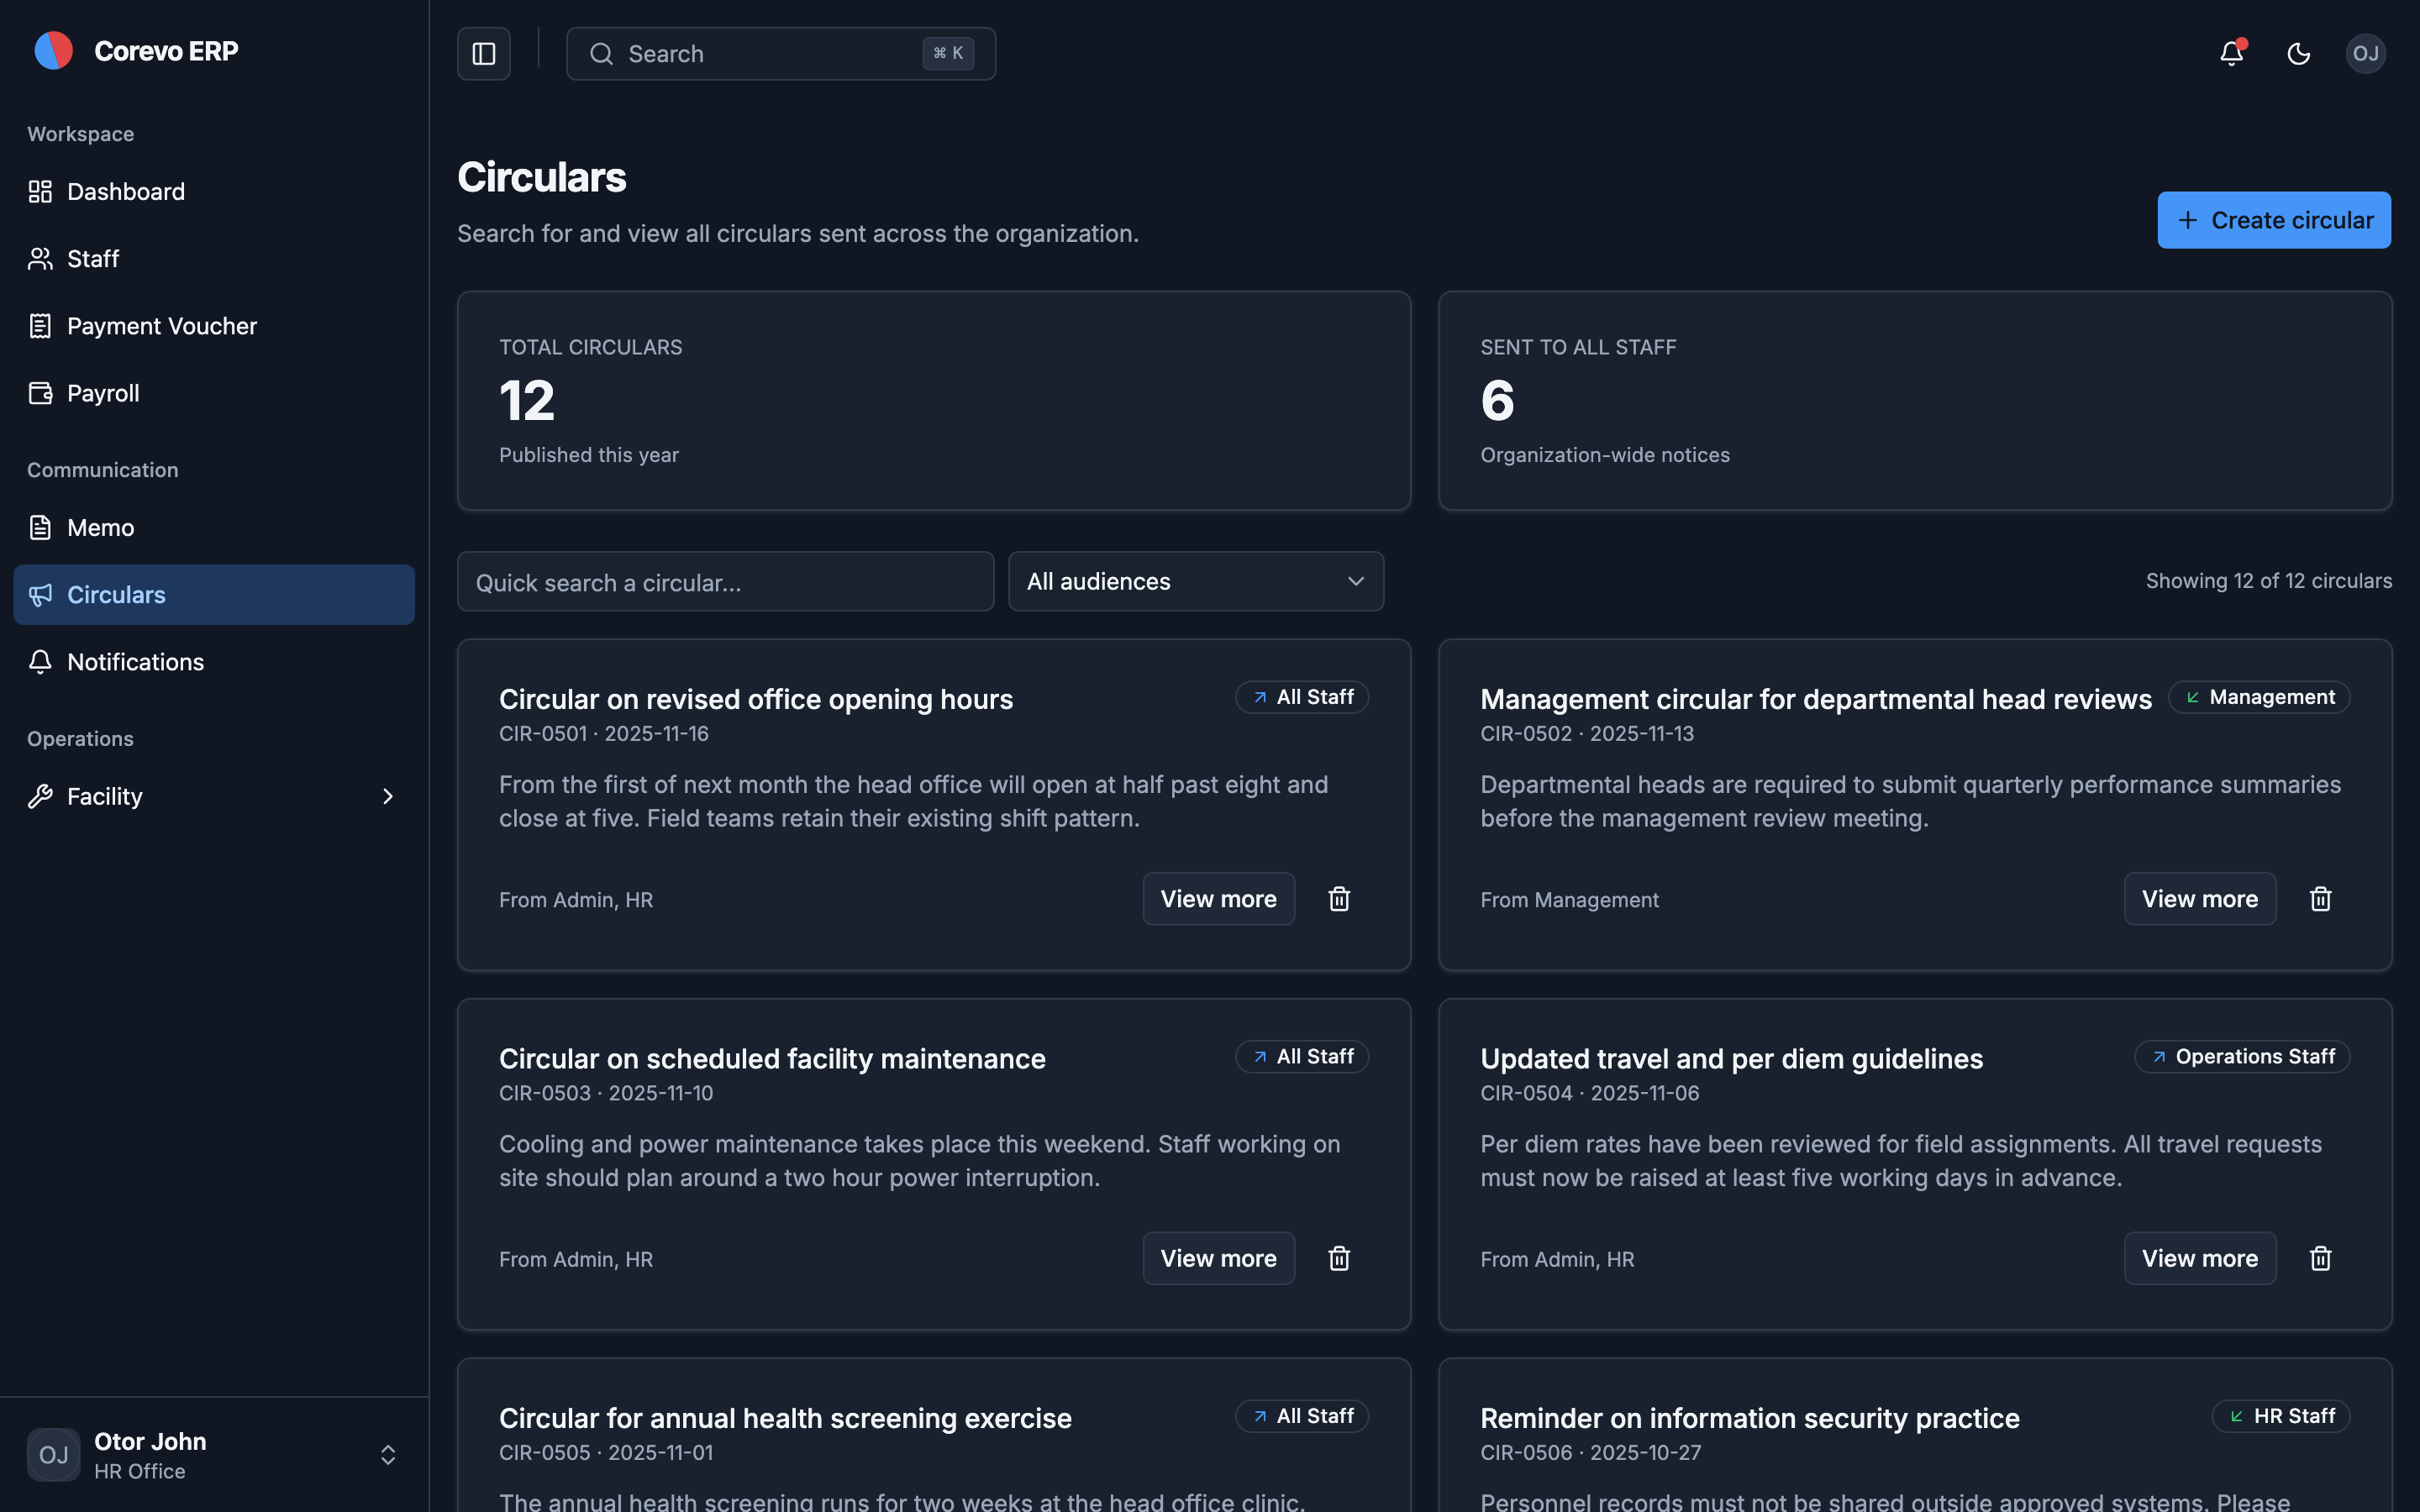This screenshot has width=2420, height=1512.
Task: View more of office opening hours circular
Action: (1218, 899)
